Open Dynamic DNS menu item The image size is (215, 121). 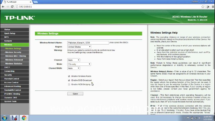click(x=15, y=98)
